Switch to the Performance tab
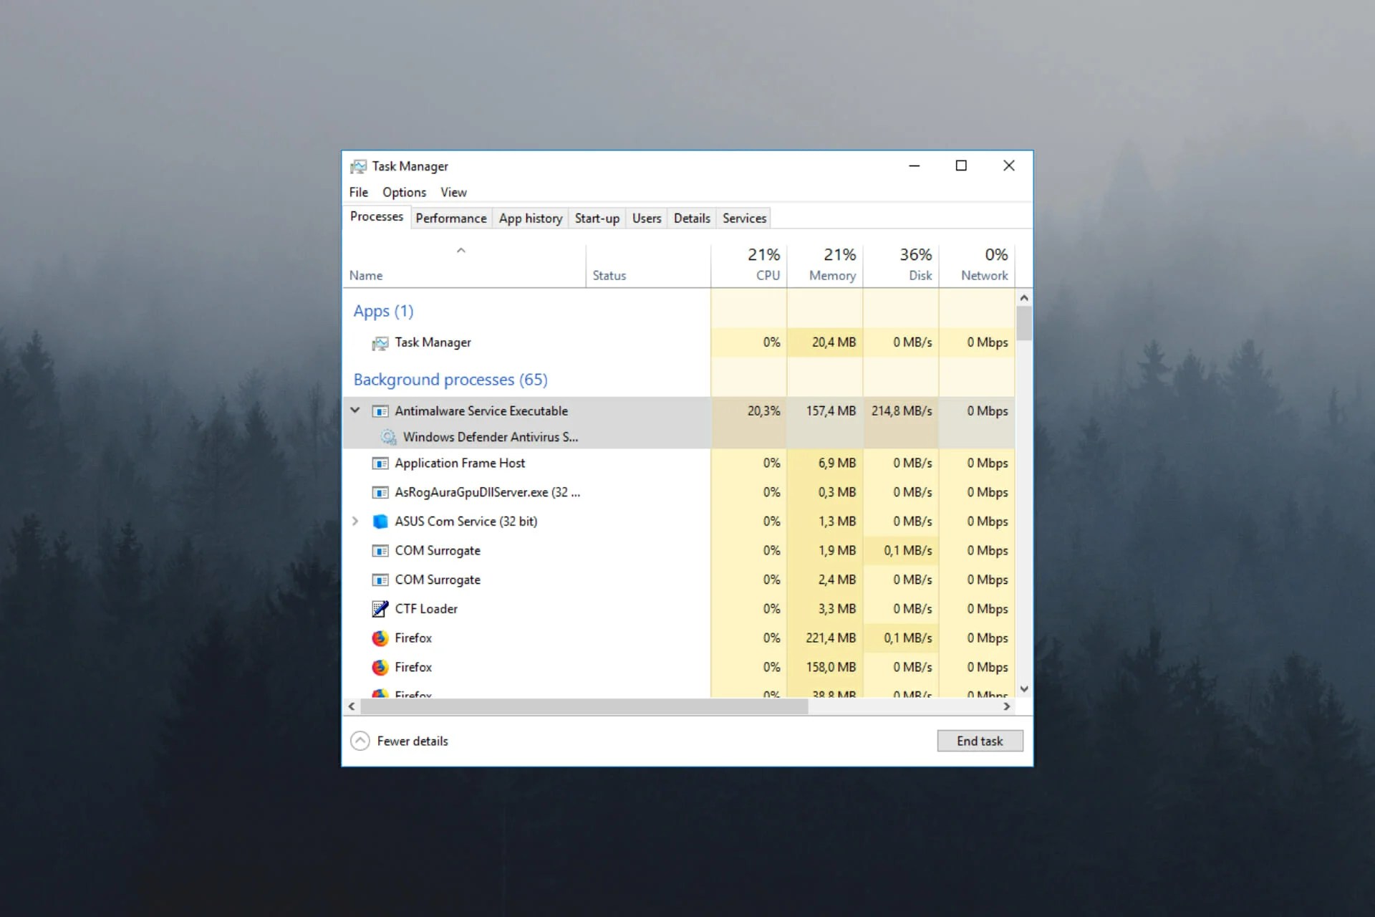This screenshot has width=1375, height=917. 450,218
